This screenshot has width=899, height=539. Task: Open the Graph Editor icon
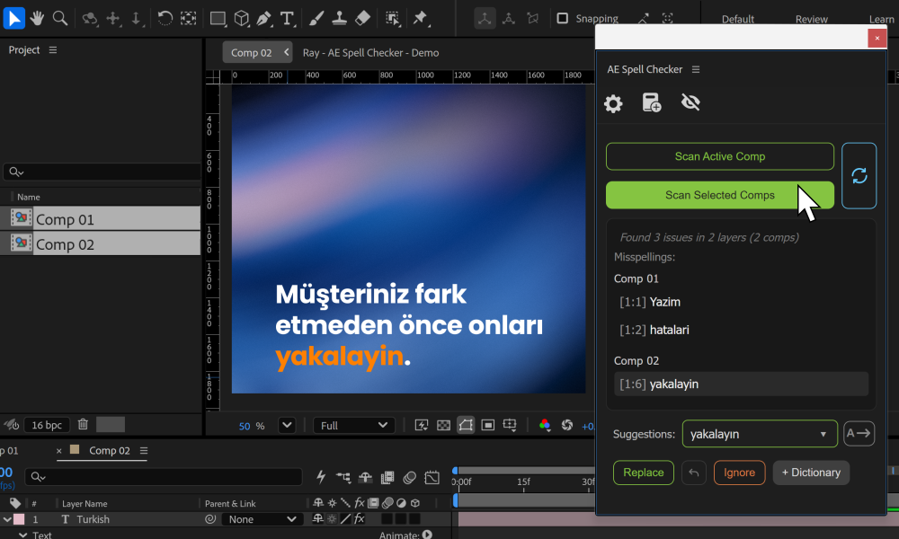click(x=432, y=476)
